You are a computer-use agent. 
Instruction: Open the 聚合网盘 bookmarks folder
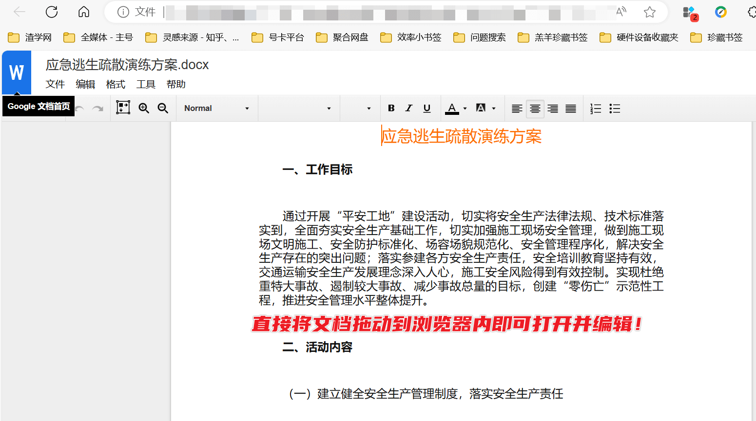[x=342, y=37]
